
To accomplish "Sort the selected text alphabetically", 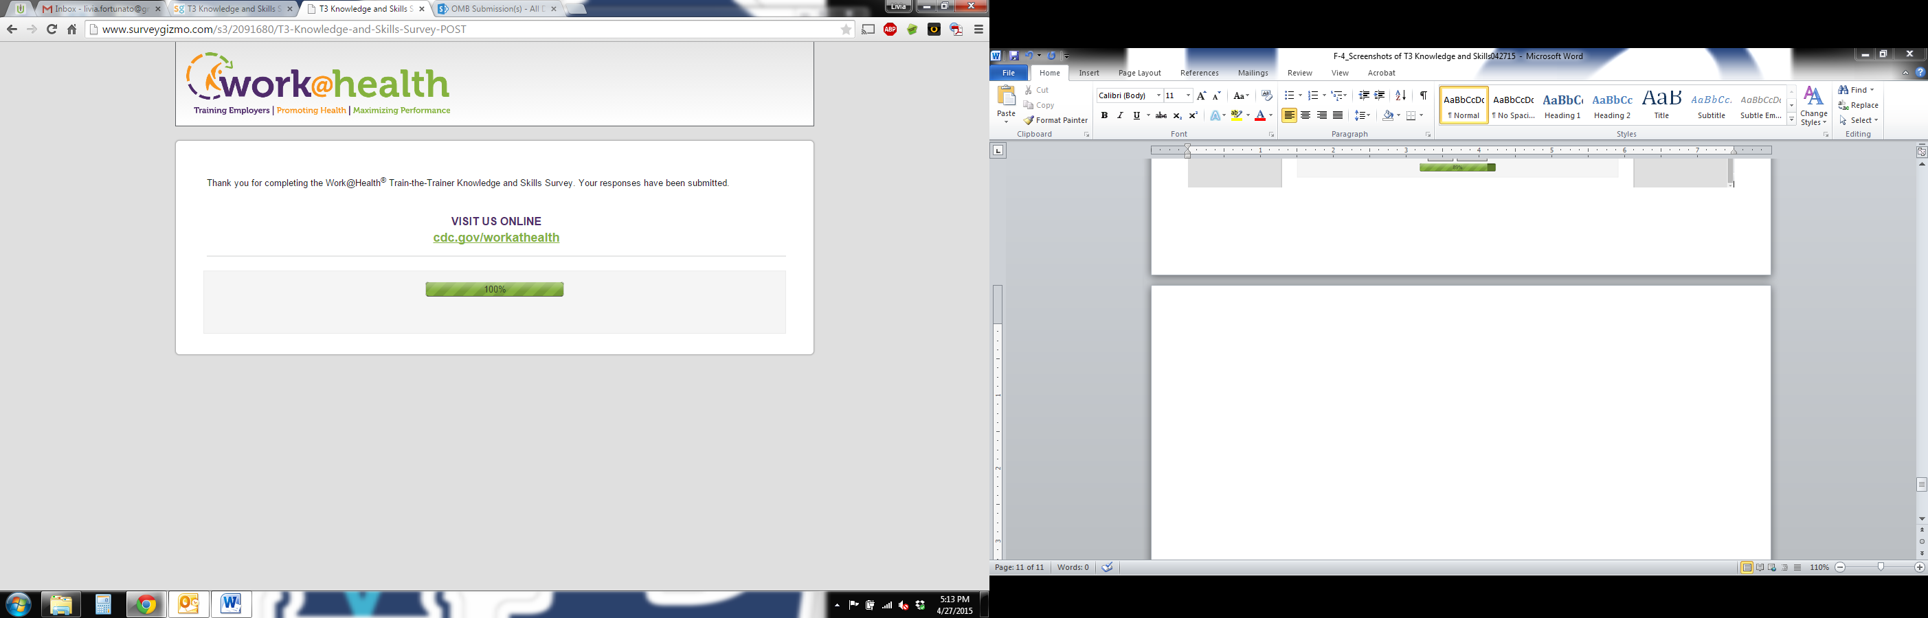I will click(x=1400, y=95).
